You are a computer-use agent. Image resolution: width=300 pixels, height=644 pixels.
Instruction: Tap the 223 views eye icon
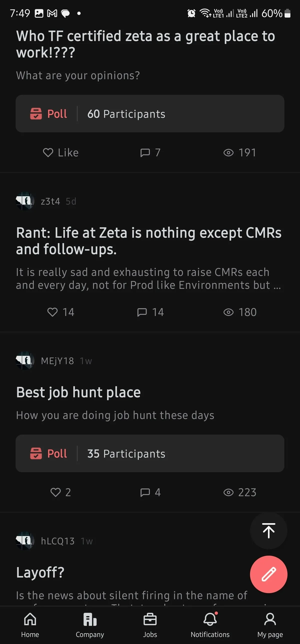pos(228,492)
